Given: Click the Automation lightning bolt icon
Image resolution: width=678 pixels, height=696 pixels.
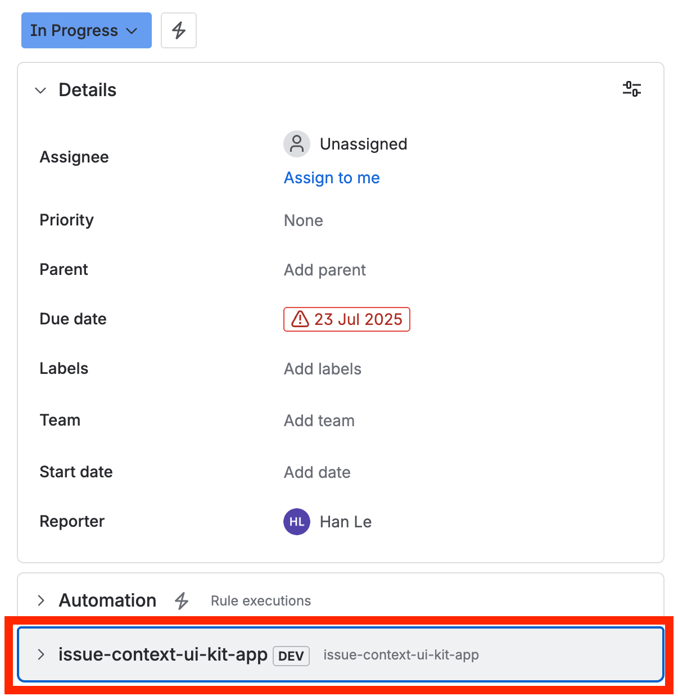Looking at the screenshot, I should (181, 600).
